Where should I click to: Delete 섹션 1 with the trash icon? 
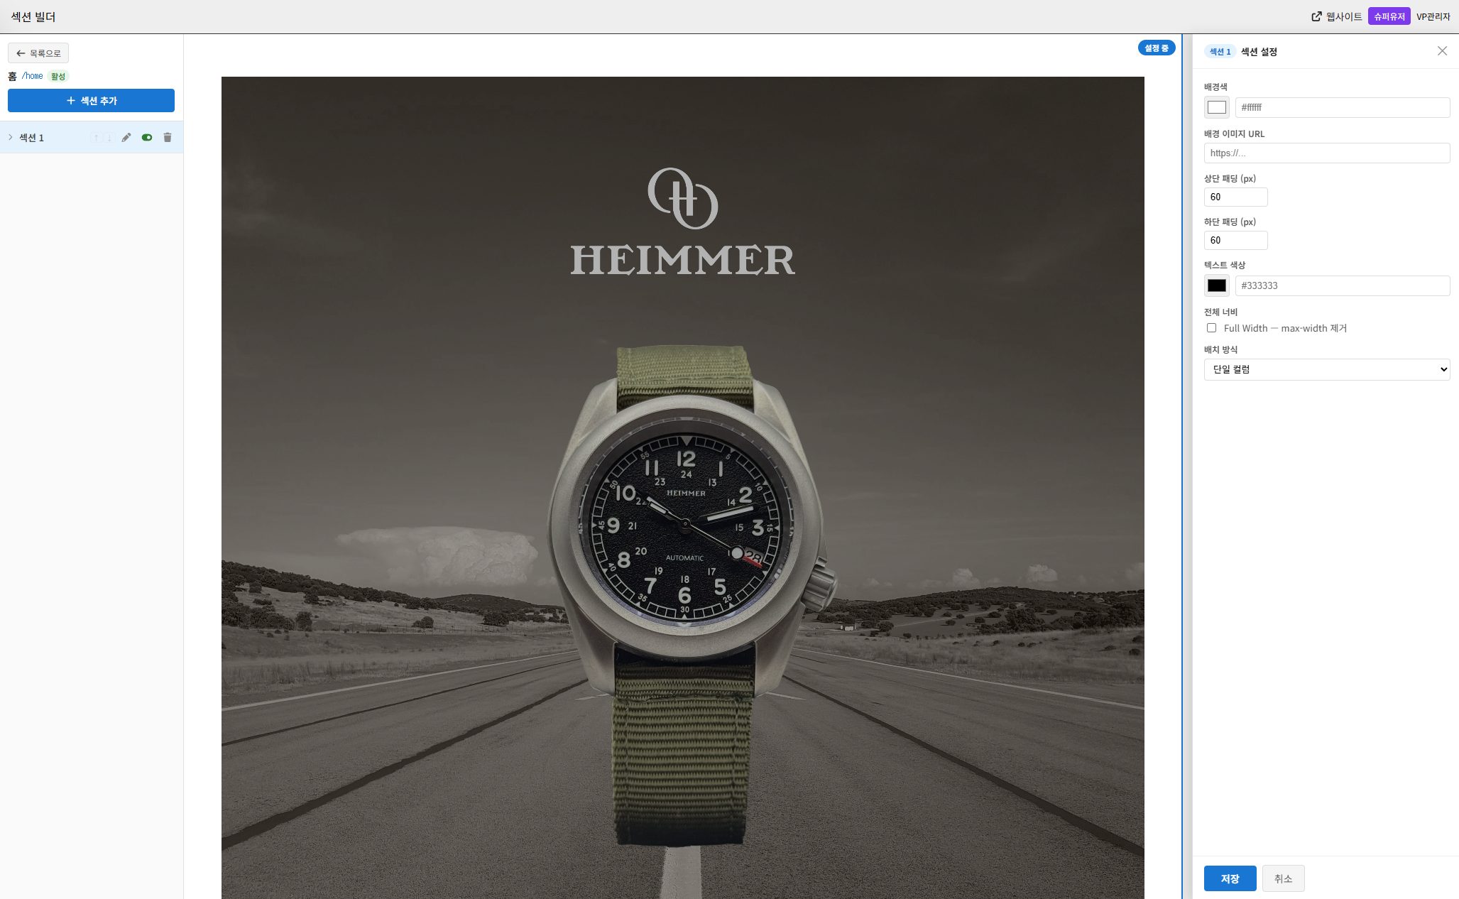pyautogui.click(x=168, y=138)
